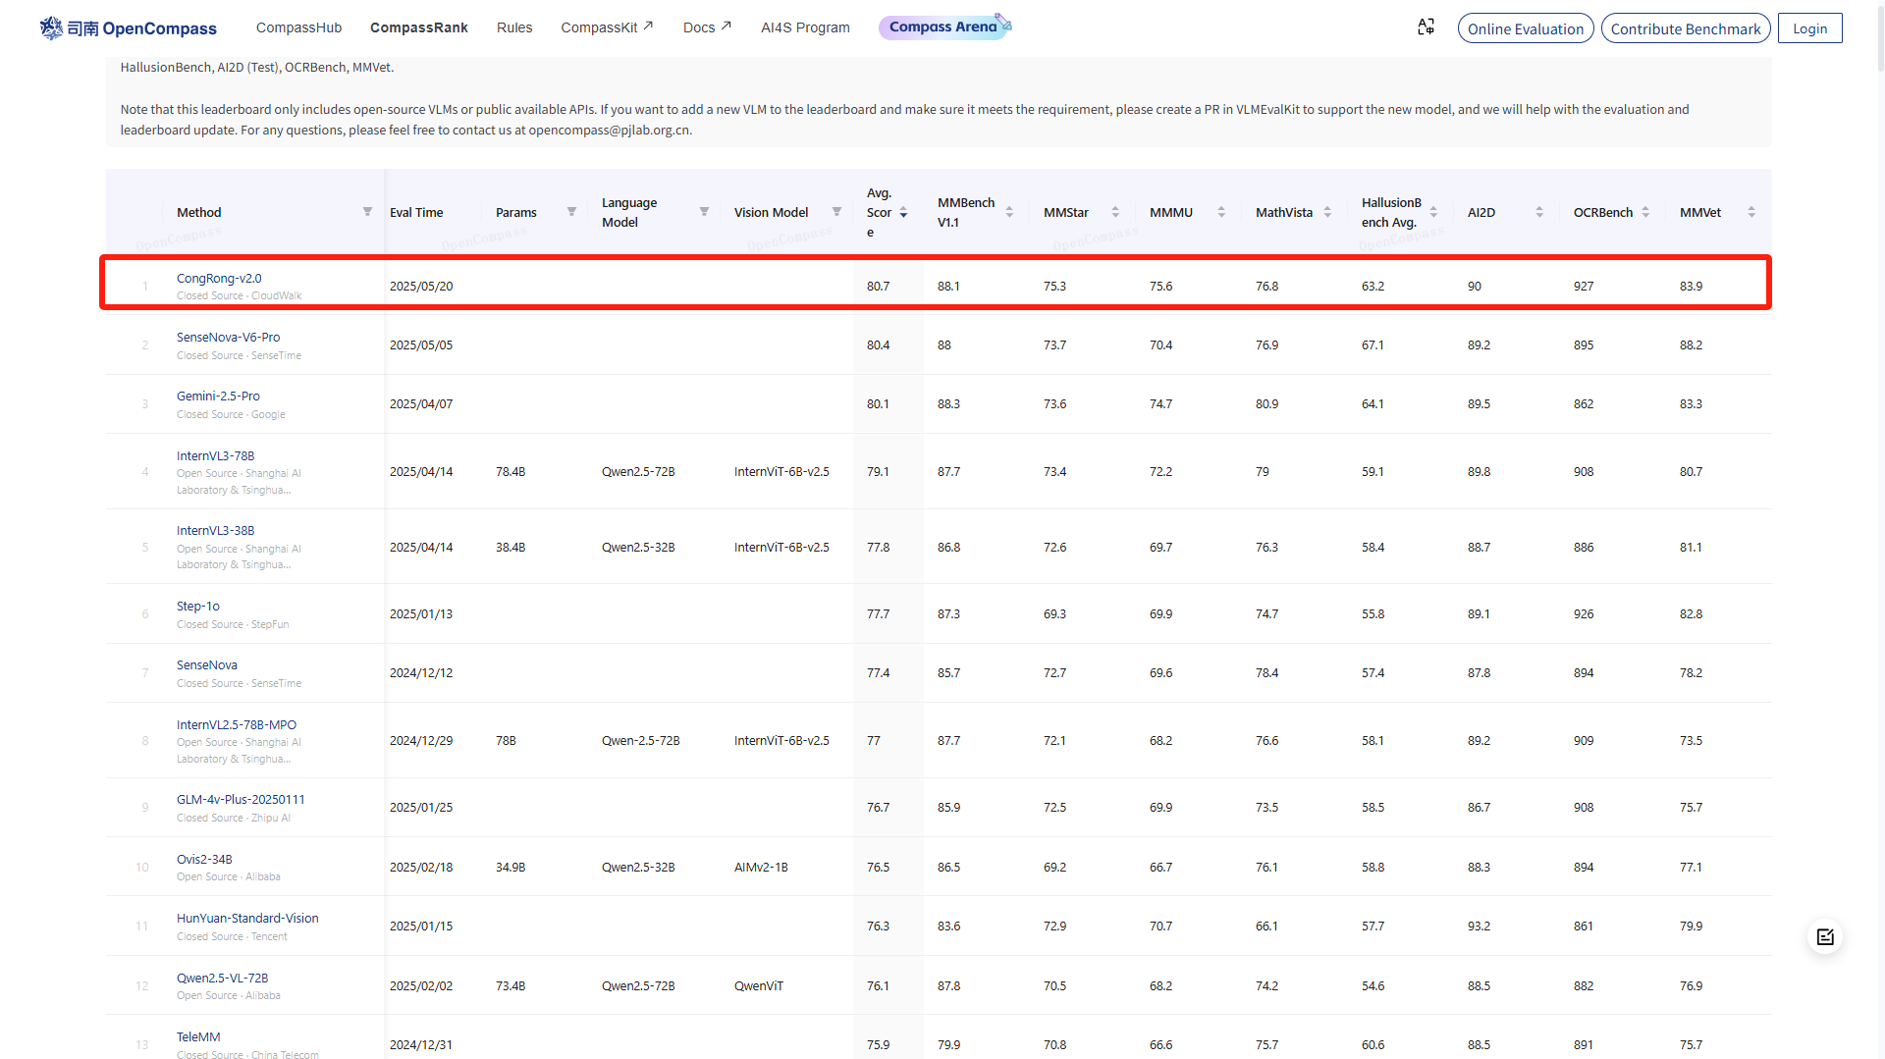Click the OpenCompass logo
The image size is (1885, 1059).
coord(128,27)
